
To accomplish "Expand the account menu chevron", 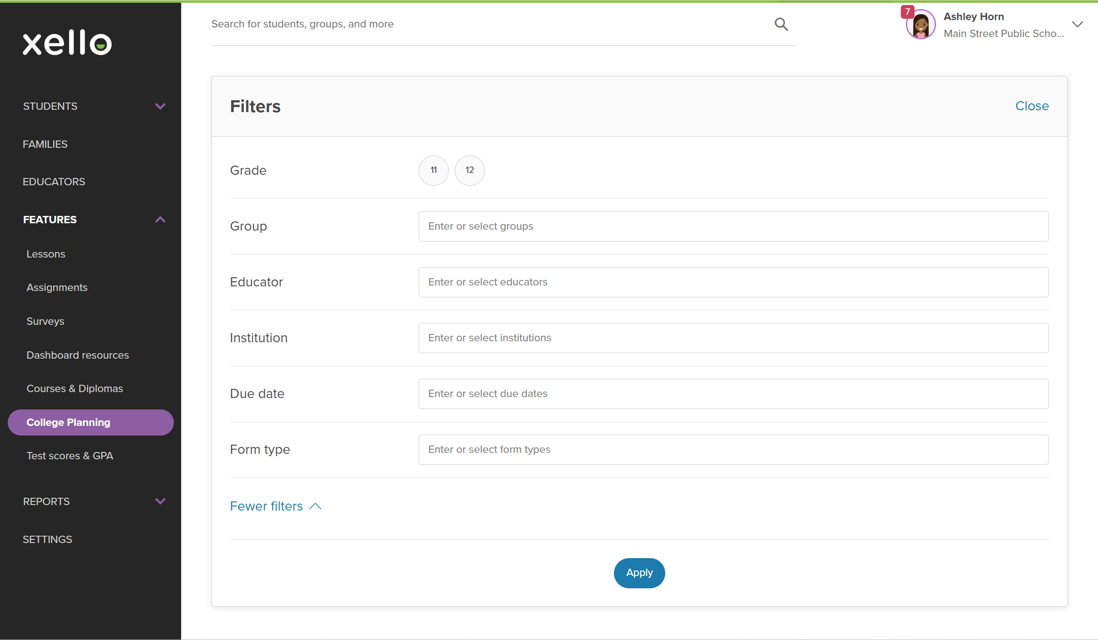I will pyautogui.click(x=1077, y=24).
